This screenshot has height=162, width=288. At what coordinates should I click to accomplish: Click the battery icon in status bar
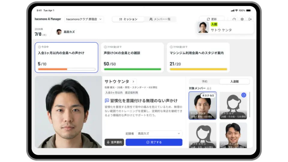pyautogui.click(x=248, y=10)
